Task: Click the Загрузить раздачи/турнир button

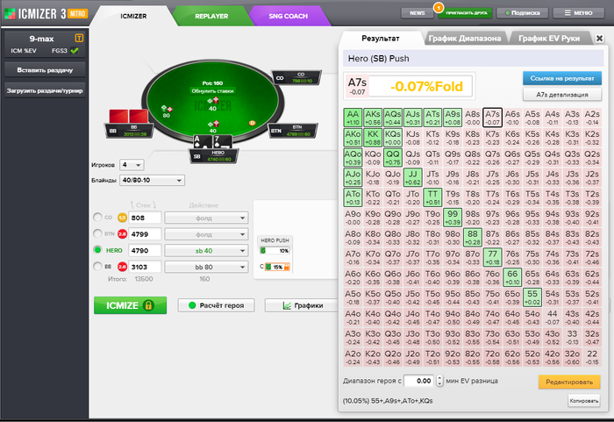Action: (45, 90)
